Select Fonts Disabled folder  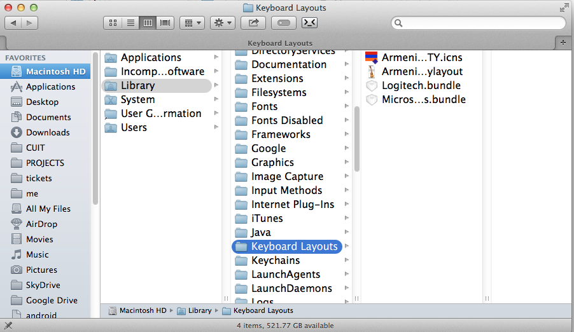[287, 120]
